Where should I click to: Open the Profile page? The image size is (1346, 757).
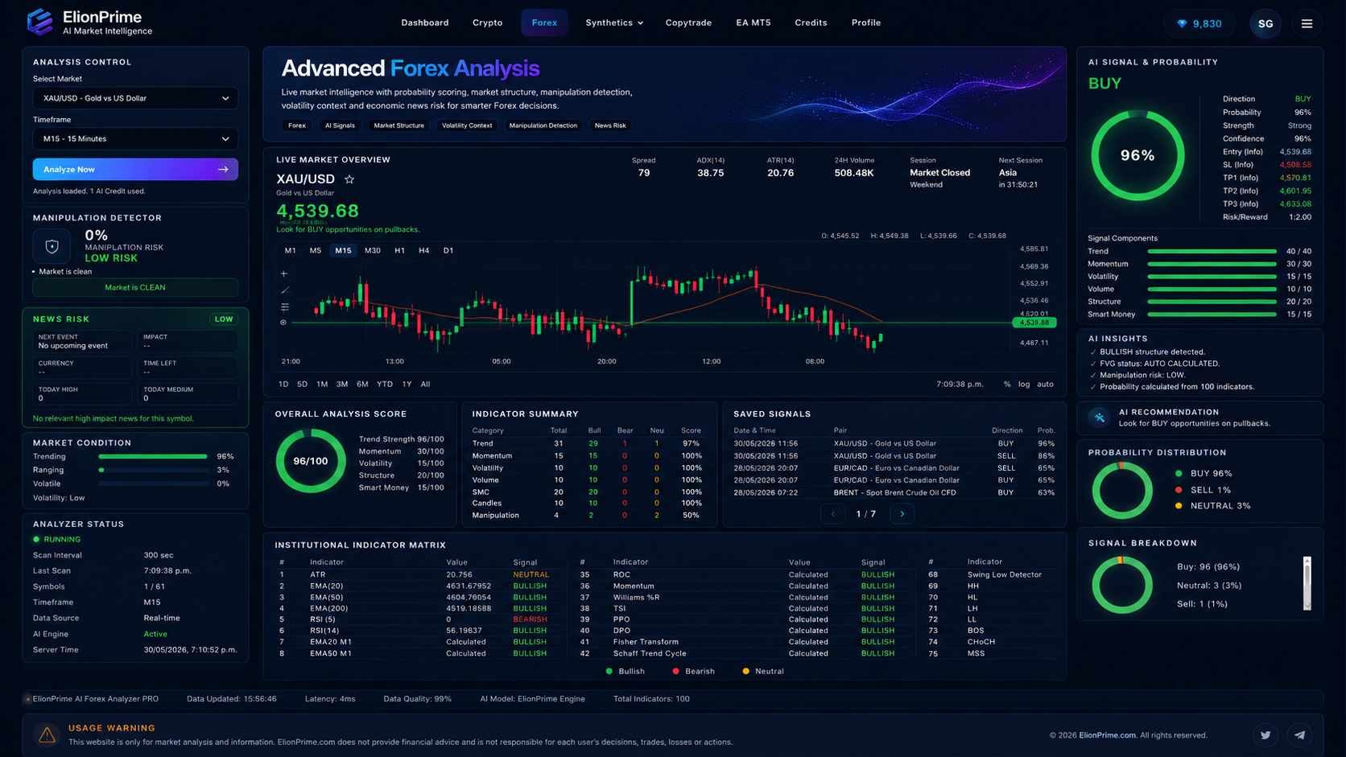click(x=866, y=23)
